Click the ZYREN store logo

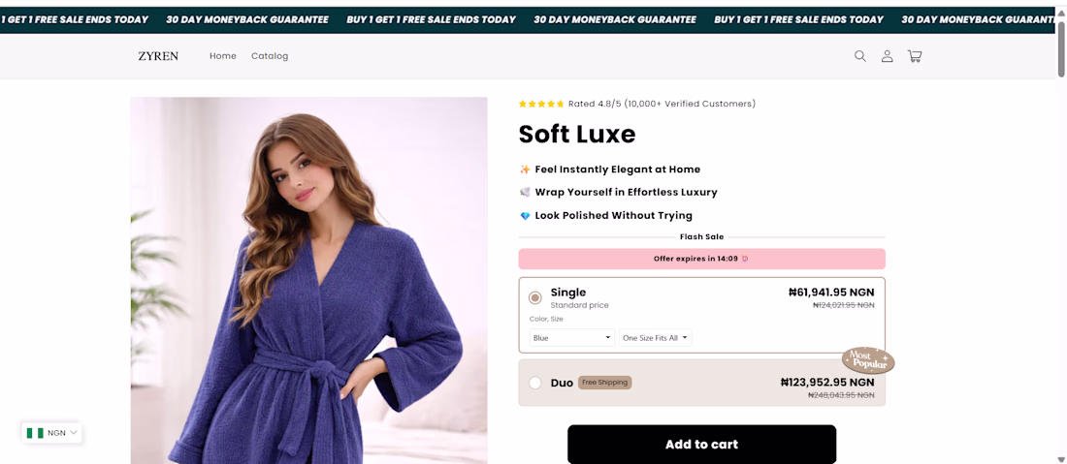pos(158,56)
